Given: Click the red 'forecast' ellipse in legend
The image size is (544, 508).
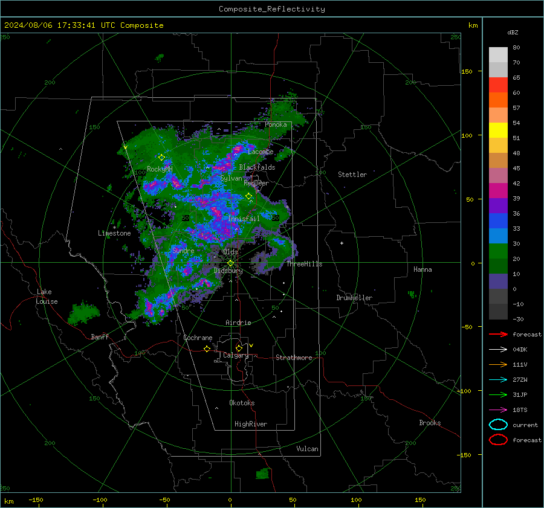Looking at the screenshot, I should coord(498,440).
